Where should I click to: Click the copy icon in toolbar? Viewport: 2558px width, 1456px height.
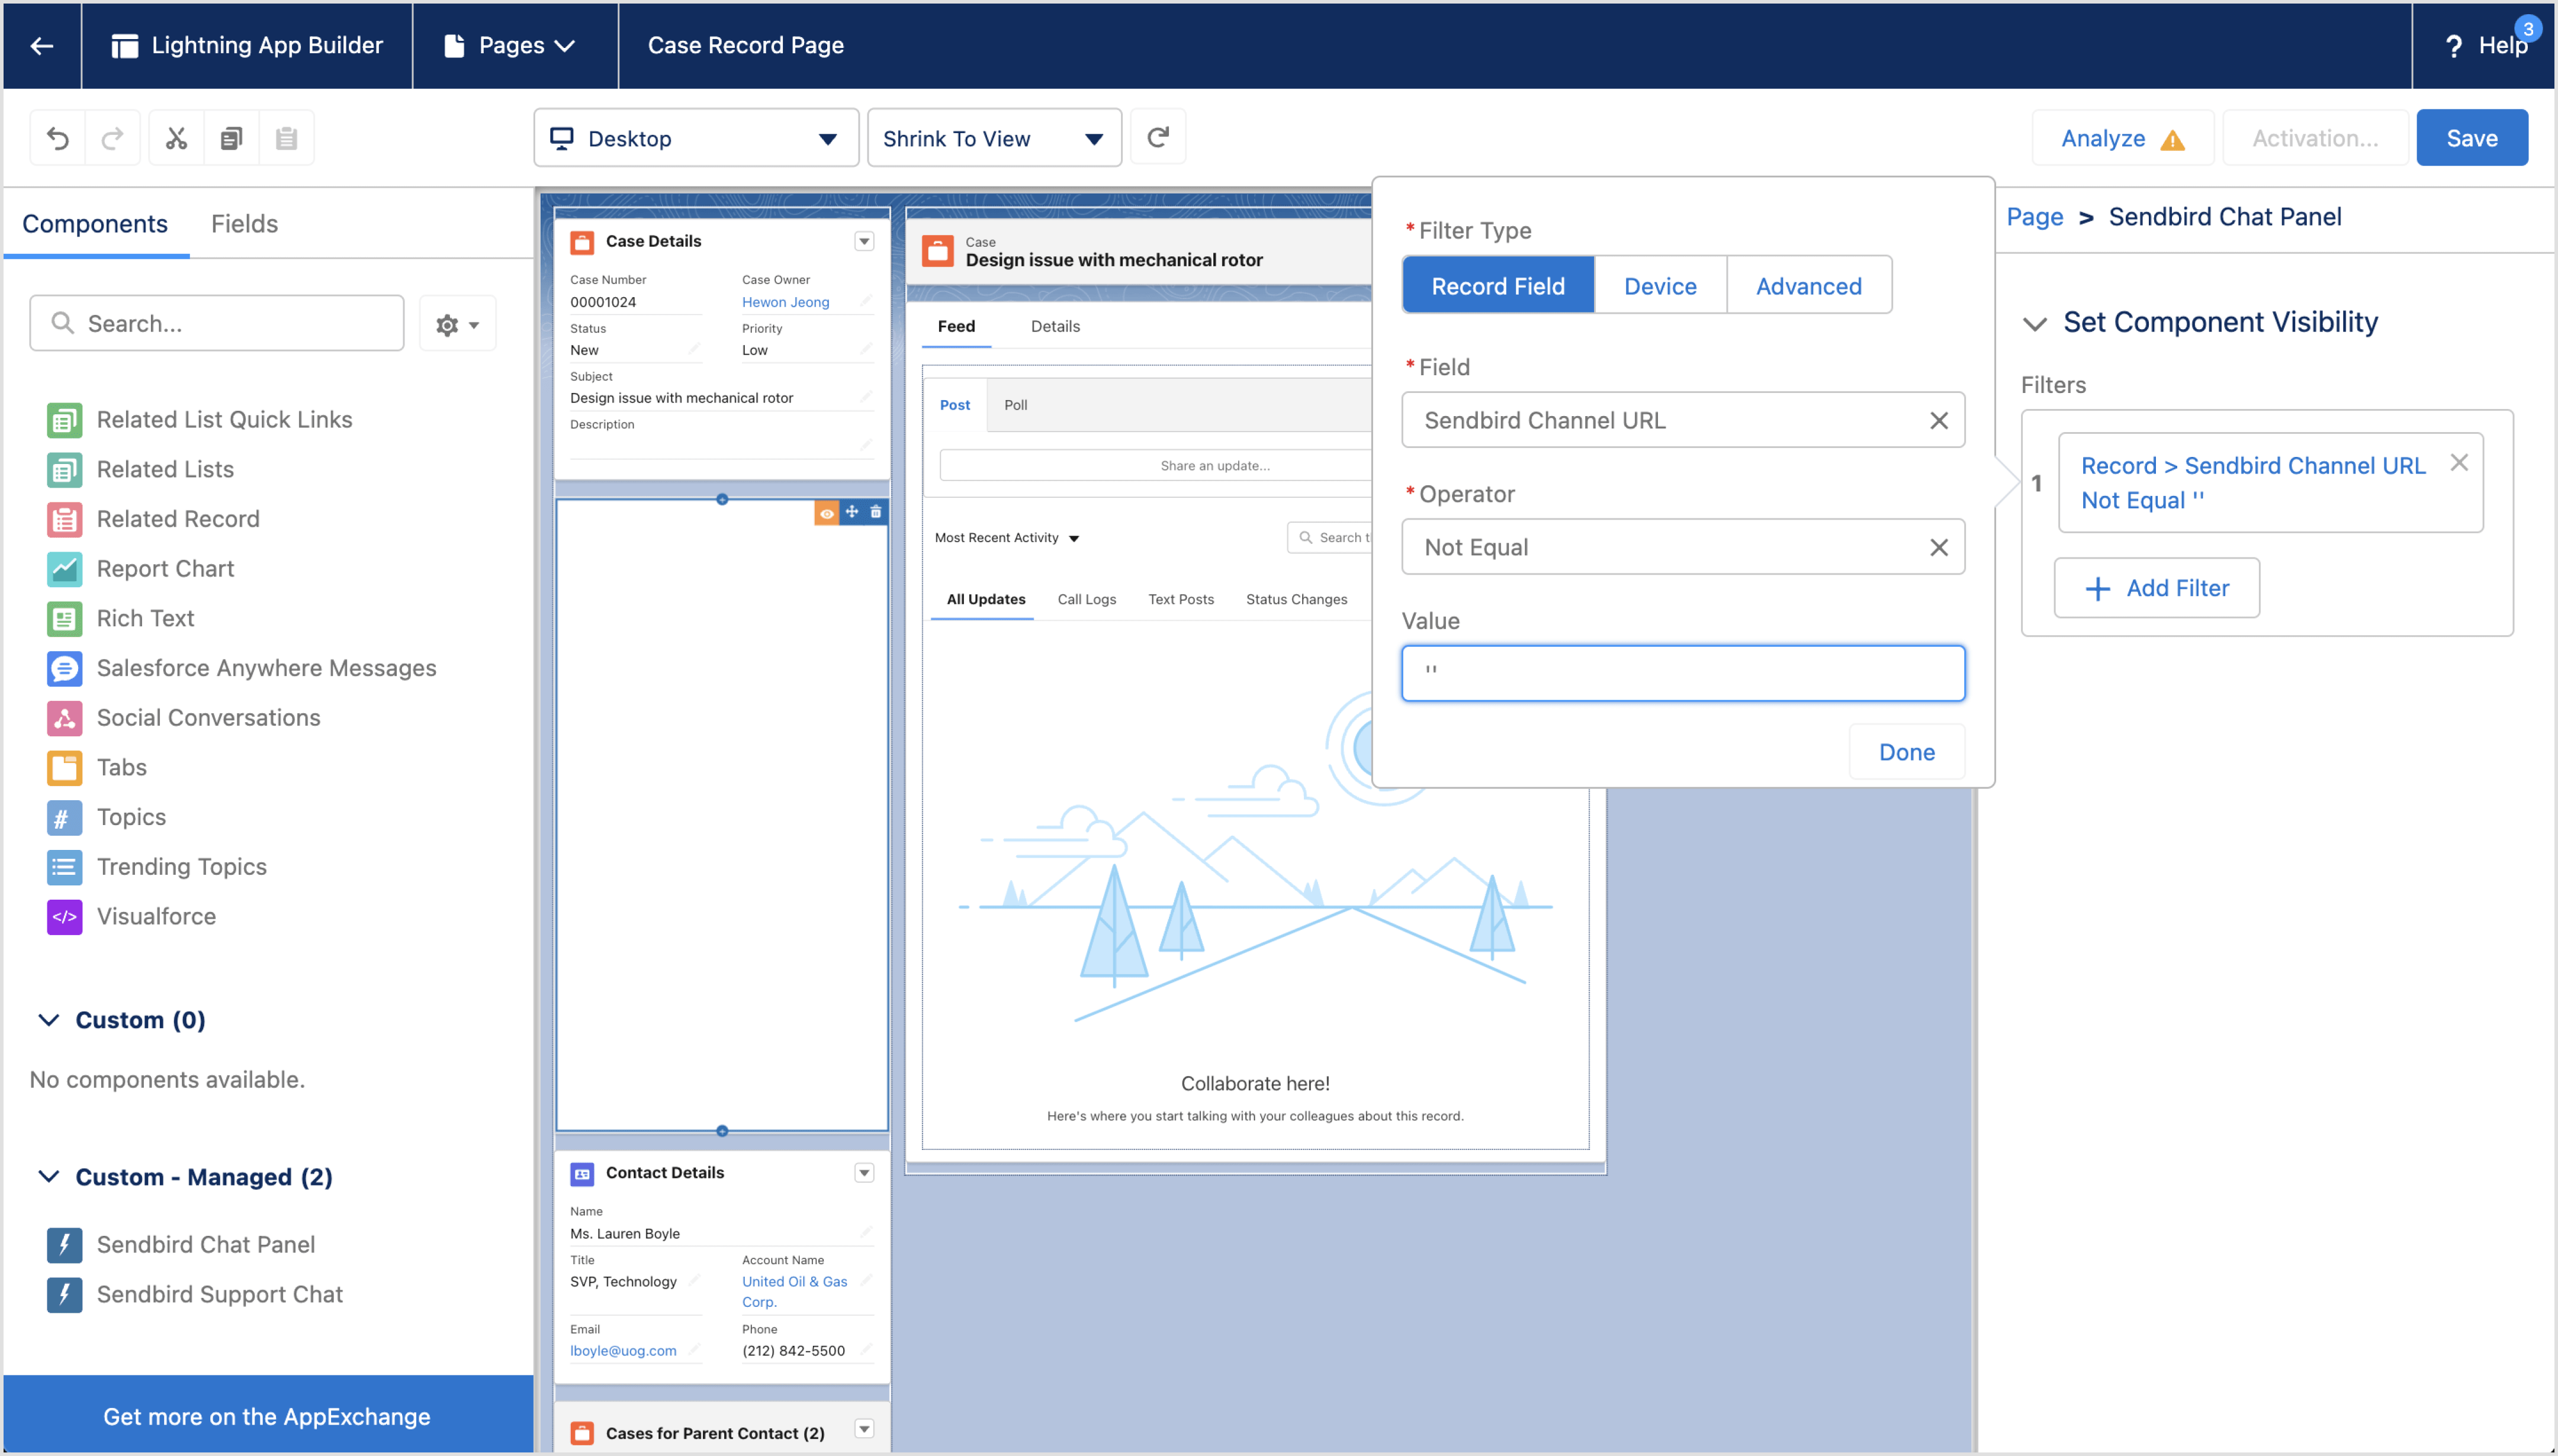(x=231, y=138)
